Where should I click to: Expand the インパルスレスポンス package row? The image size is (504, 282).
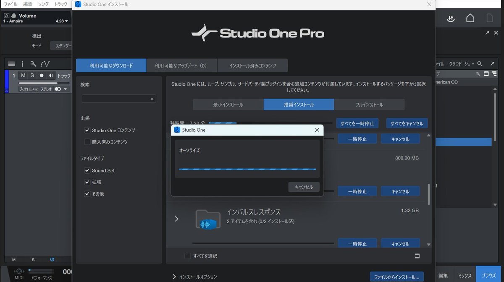point(176,219)
